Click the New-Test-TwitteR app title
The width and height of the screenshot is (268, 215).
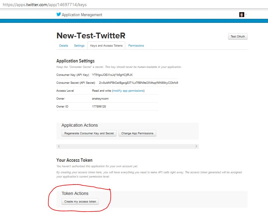[91, 36]
